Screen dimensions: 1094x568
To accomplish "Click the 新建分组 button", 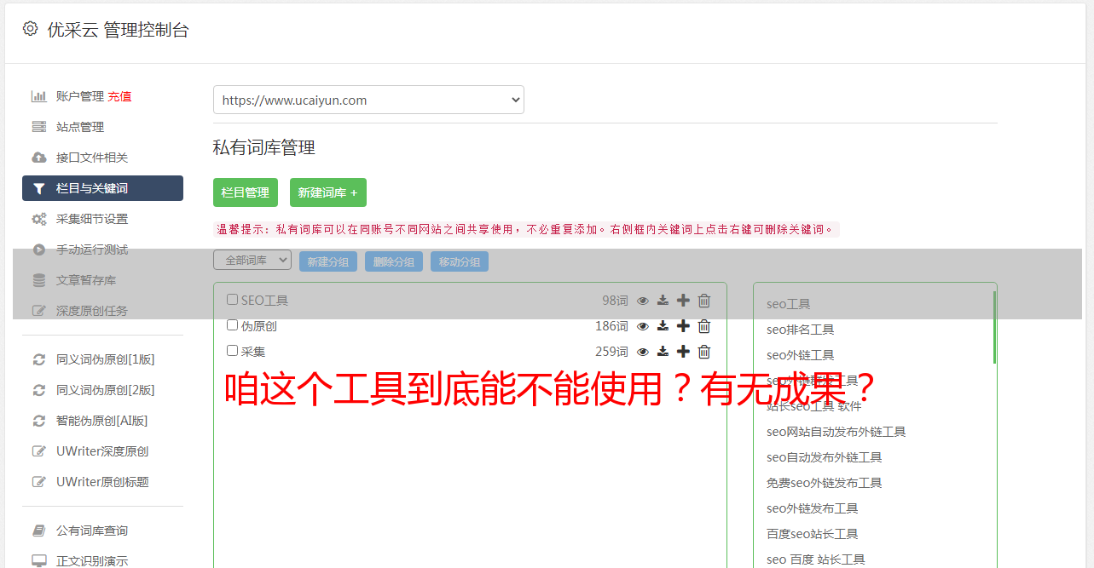I will point(328,261).
